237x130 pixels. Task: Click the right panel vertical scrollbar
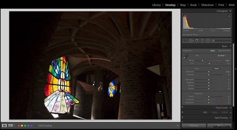[x=233, y=75]
